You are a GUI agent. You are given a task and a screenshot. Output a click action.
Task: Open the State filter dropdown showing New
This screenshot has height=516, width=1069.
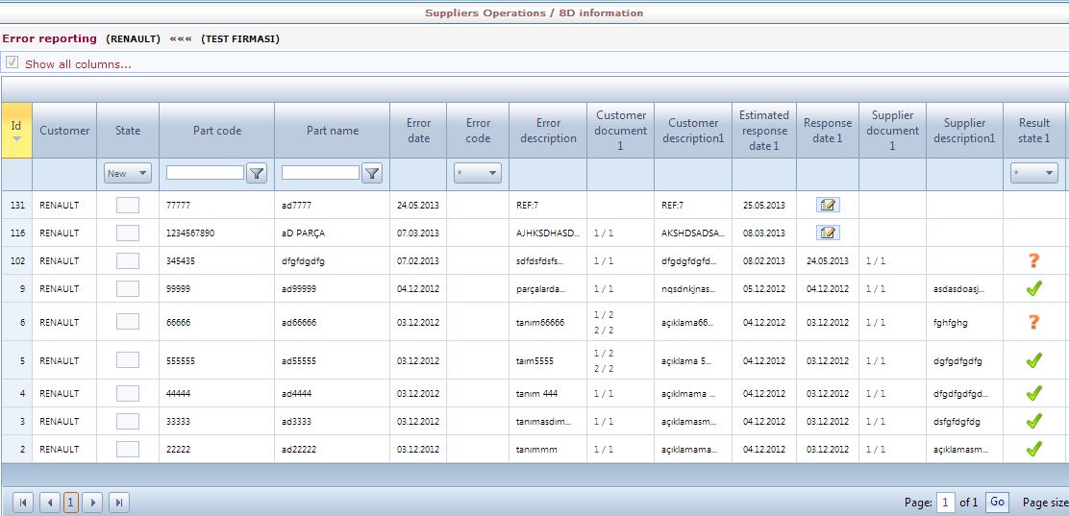[128, 174]
